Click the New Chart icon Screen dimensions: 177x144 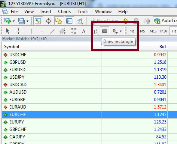[7, 21]
